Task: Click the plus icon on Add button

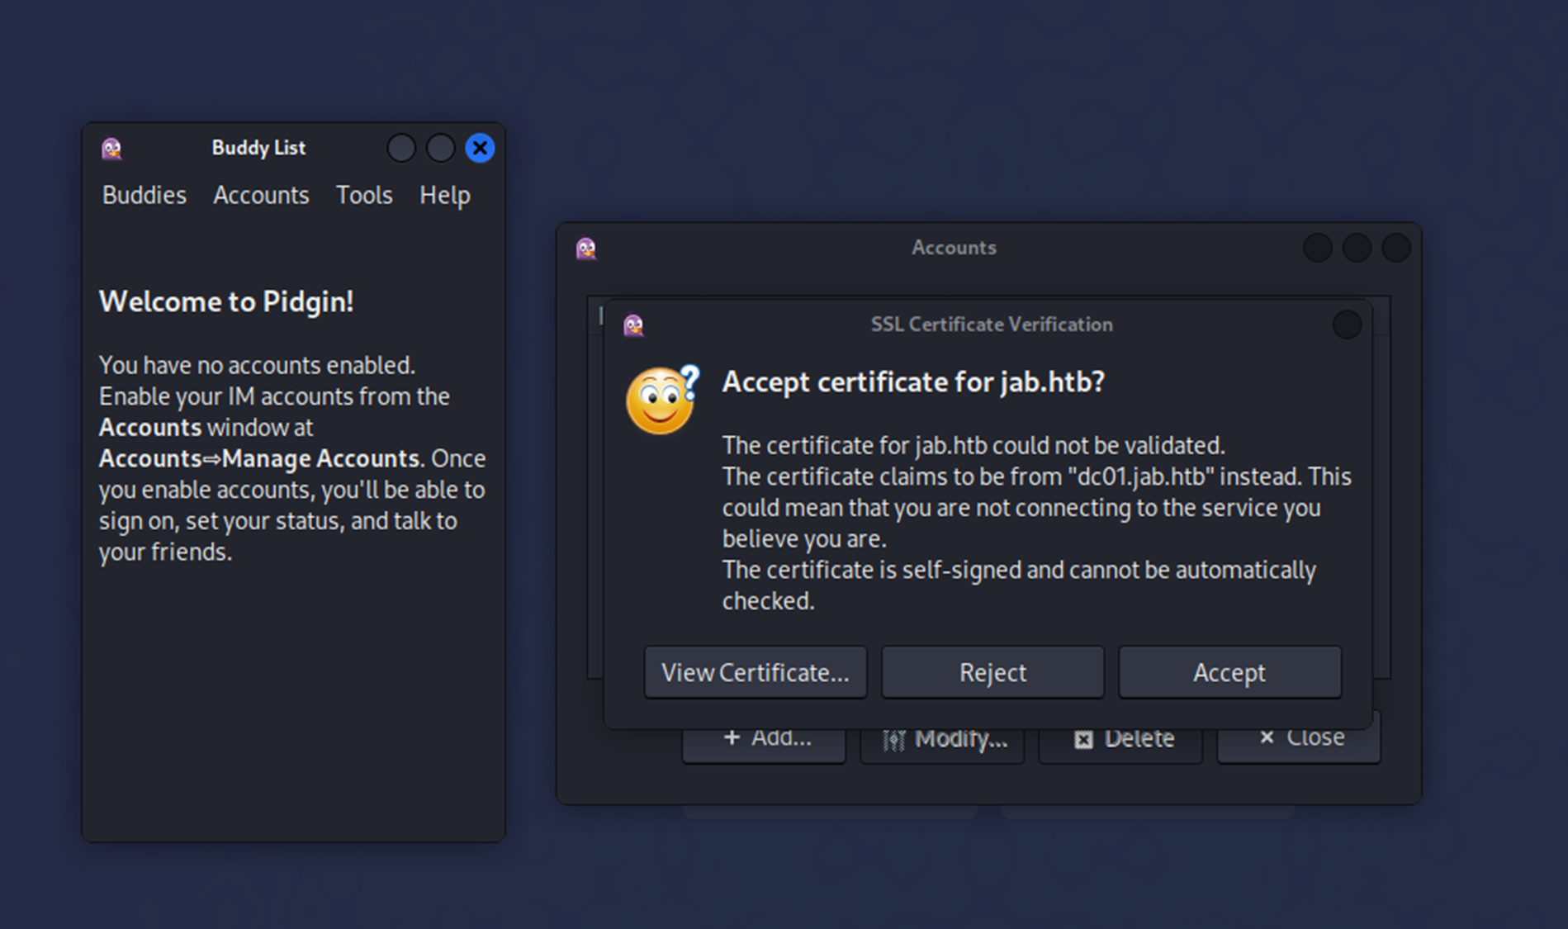Action: pos(732,737)
